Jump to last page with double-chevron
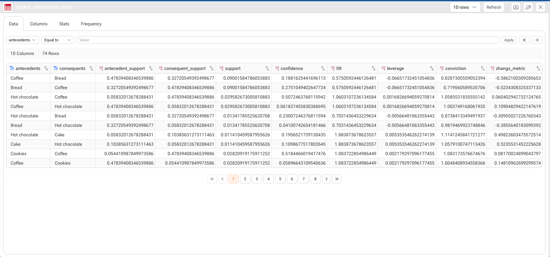Screen dimensions: 550x257 tap(337, 179)
